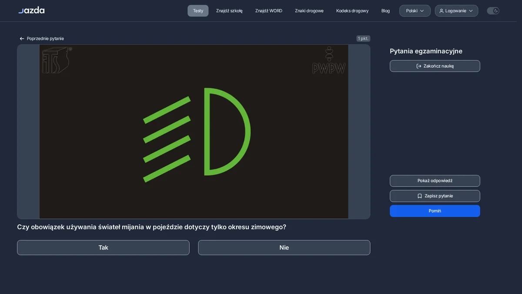Skip question with Pomiń button

(435, 211)
